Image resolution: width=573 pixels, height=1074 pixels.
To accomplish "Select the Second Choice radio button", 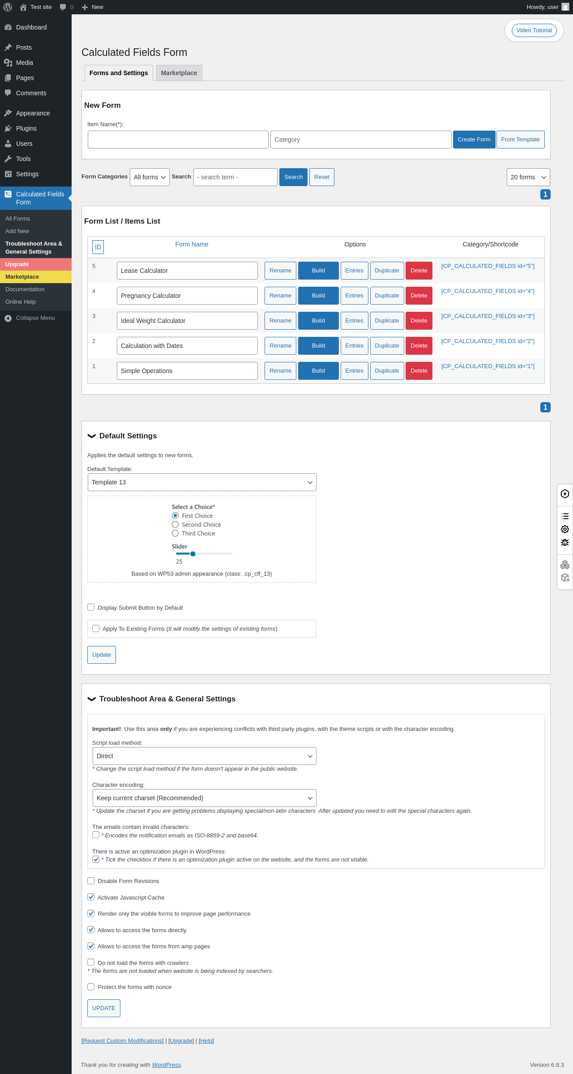I will click(175, 525).
